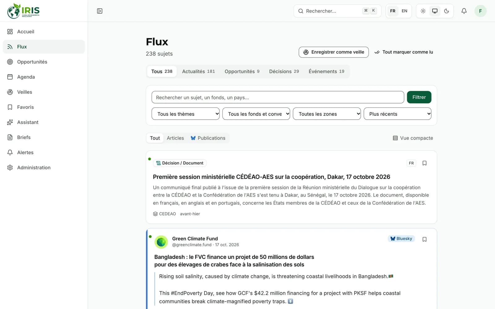
Task: Toggle Vue compacte view
Action: point(413,138)
